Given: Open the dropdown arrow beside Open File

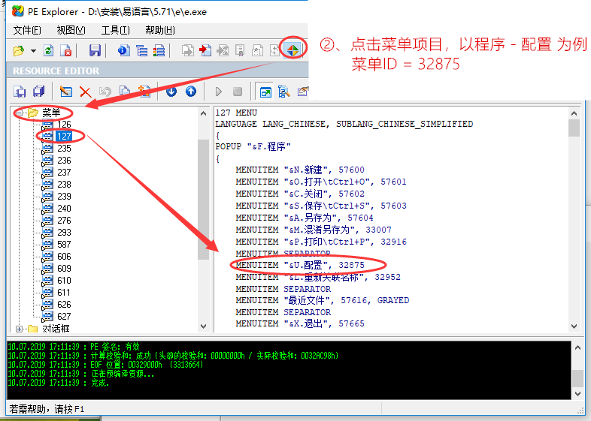Looking at the screenshot, I should point(34,51).
